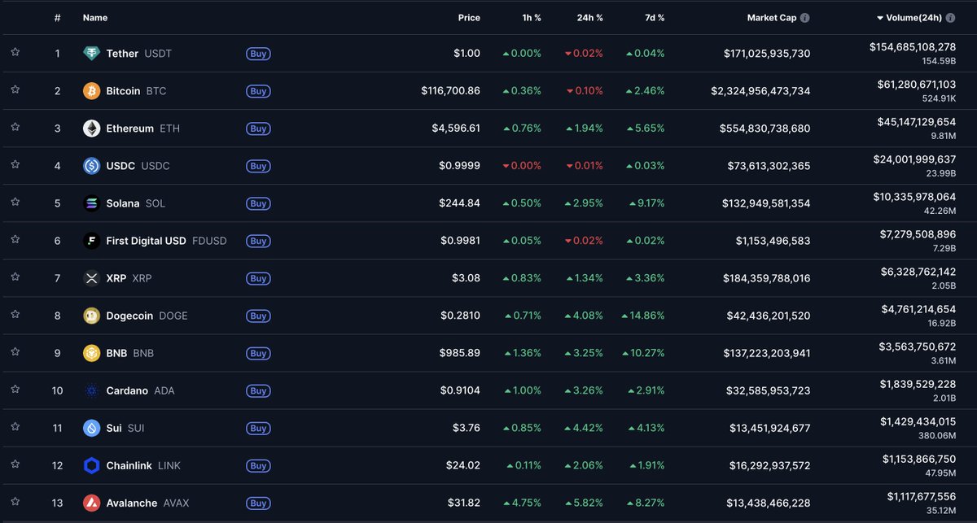Click Buy button for Avalanche
Screen dimensions: 977x523
(x=258, y=503)
